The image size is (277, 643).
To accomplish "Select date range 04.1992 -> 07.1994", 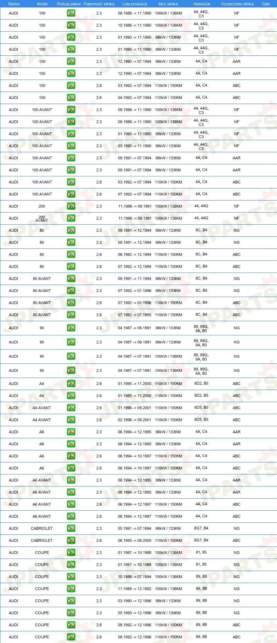I will 135,98.
